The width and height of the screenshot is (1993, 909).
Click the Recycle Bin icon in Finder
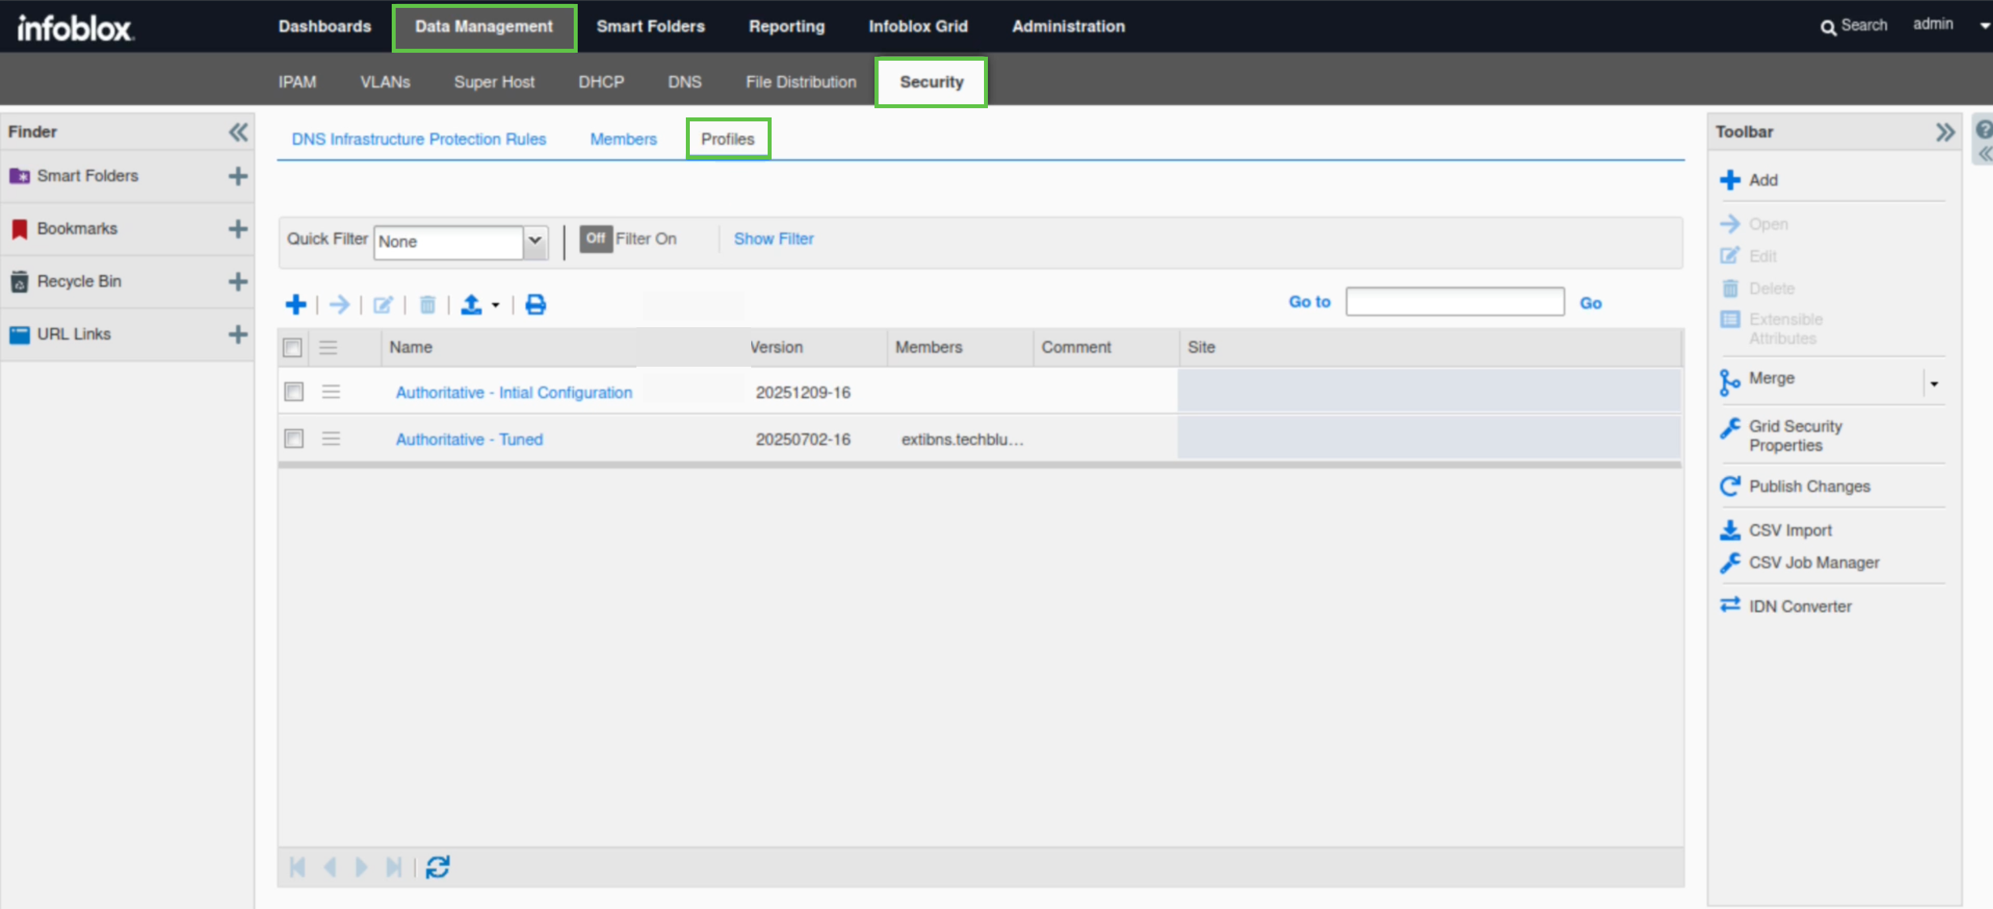coord(19,282)
